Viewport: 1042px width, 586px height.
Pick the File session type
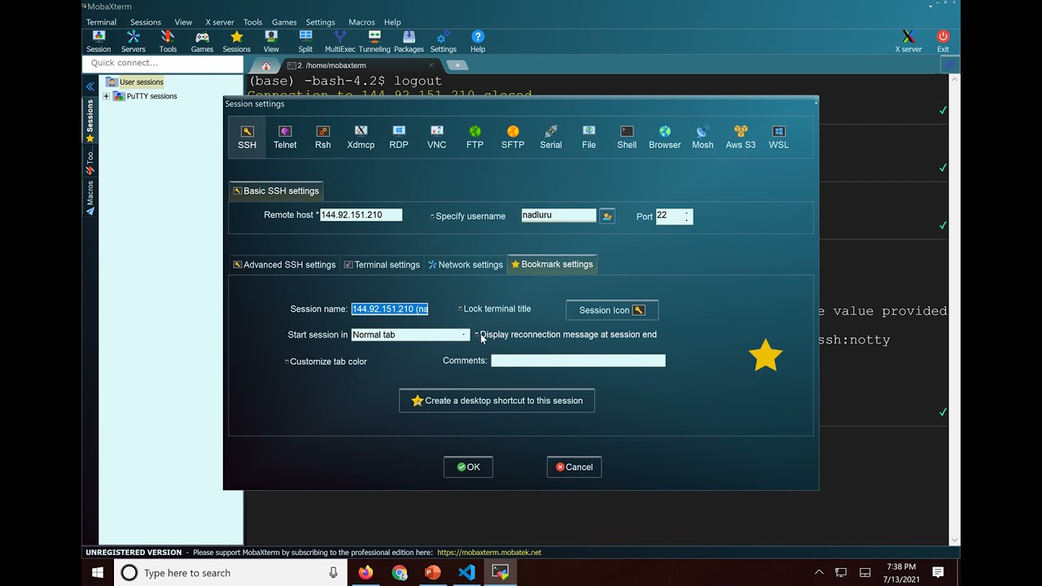tap(589, 137)
